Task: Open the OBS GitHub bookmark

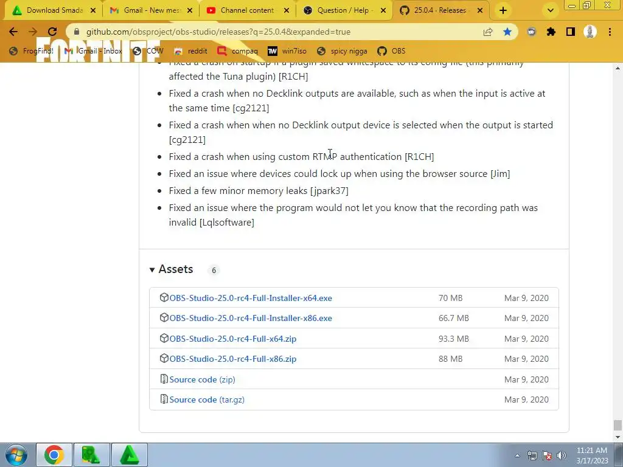Action: pos(391,51)
